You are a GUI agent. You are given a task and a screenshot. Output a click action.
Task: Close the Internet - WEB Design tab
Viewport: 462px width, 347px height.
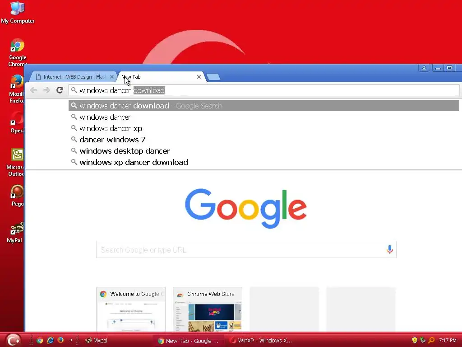point(112,77)
